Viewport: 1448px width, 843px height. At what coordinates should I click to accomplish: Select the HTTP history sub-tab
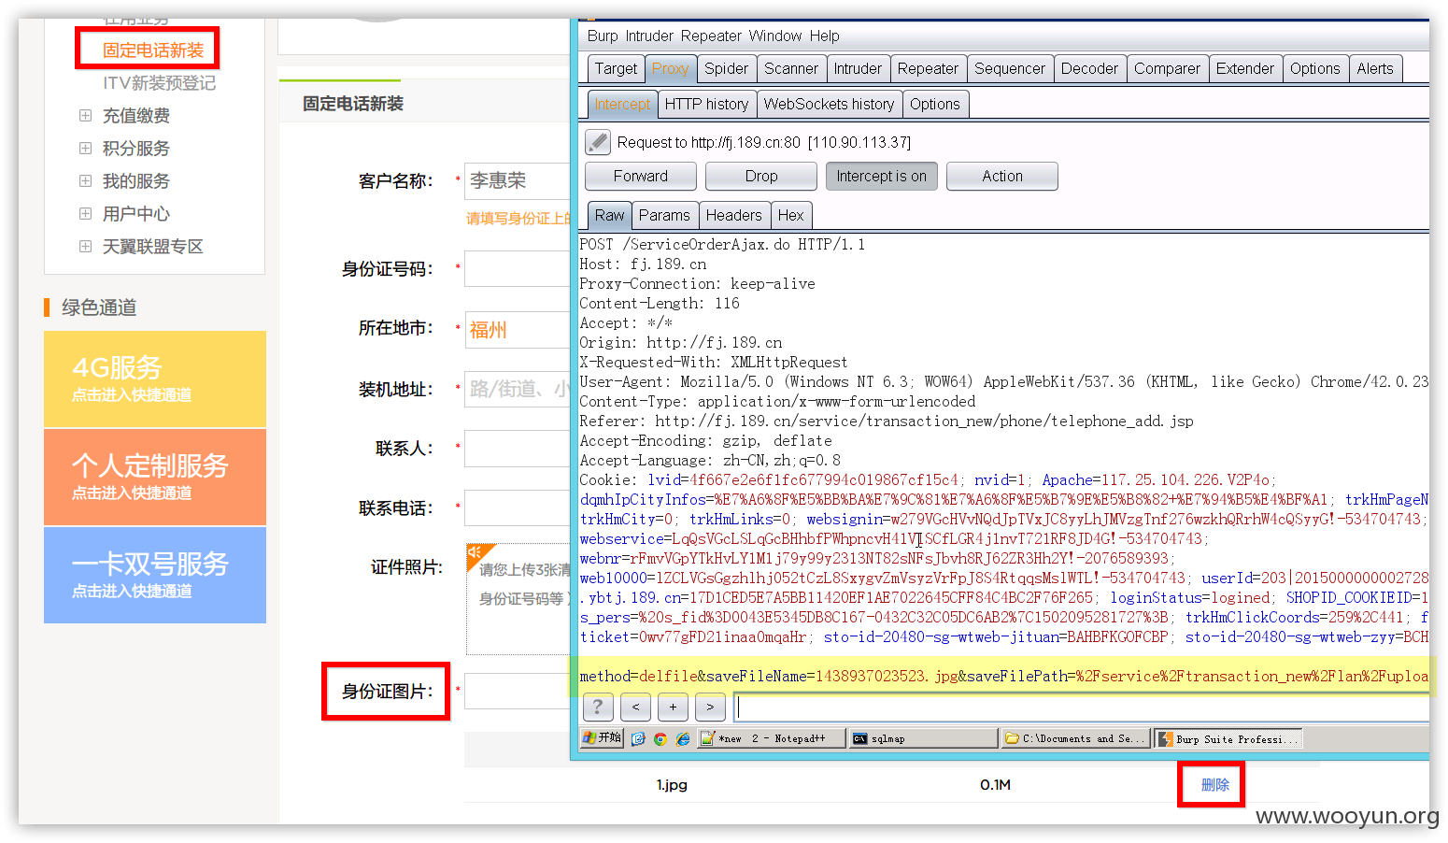[x=706, y=104]
